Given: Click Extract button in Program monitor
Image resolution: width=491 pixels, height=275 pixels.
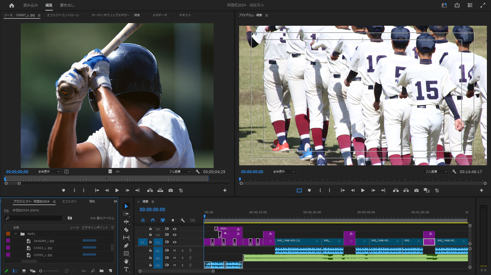Looking at the screenshot, I should pos(406,190).
